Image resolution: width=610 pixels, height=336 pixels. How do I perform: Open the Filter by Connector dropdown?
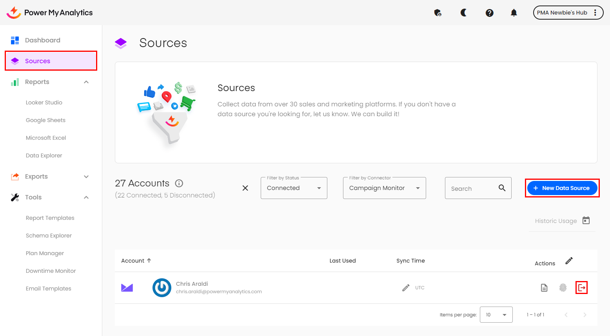click(384, 188)
